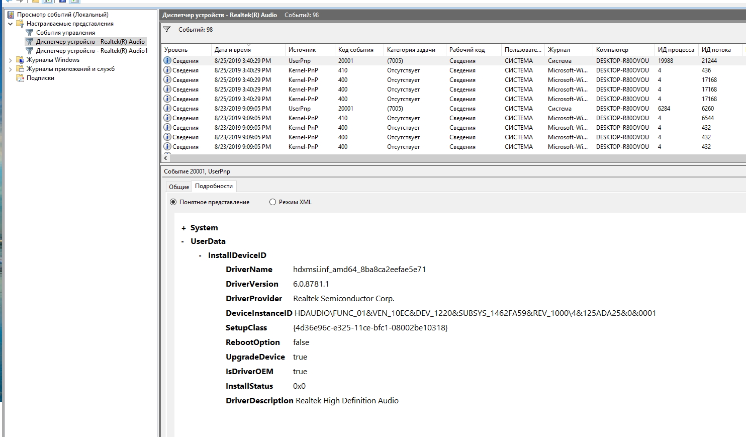
Task: Select the События управления view
Action: 65,33
